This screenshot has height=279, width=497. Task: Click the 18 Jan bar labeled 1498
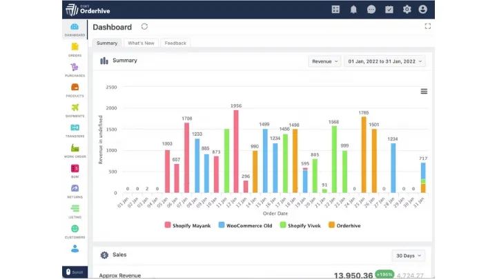[x=295, y=161]
